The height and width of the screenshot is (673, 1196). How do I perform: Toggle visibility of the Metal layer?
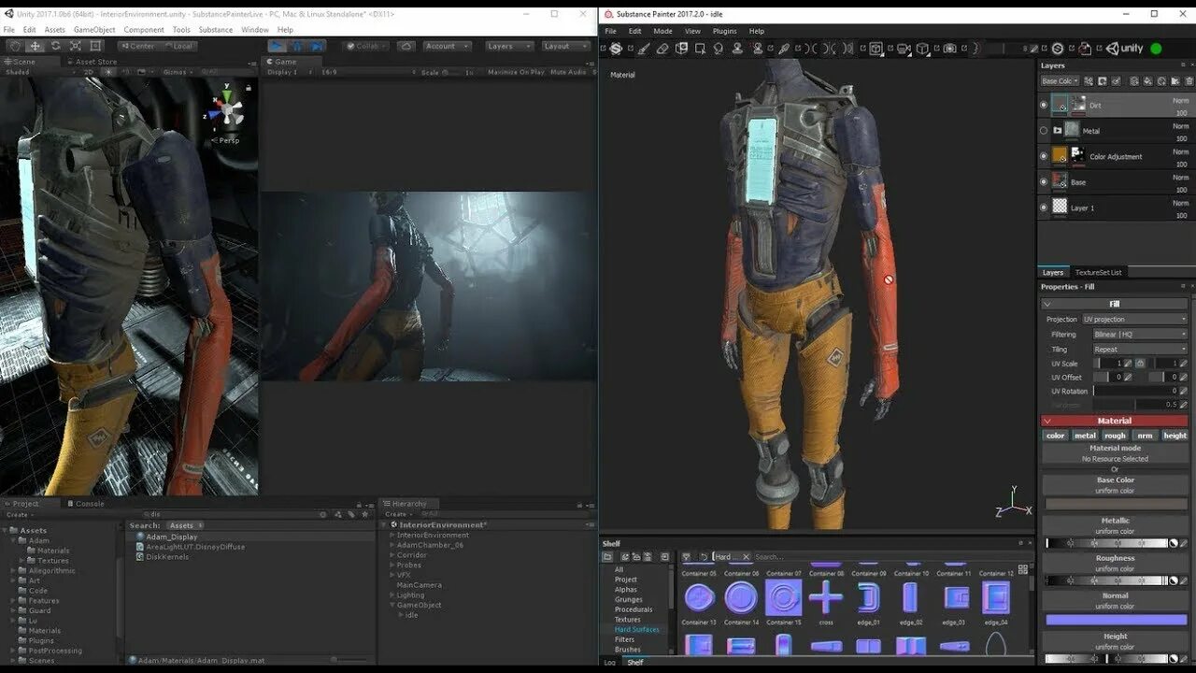(1044, 131)
